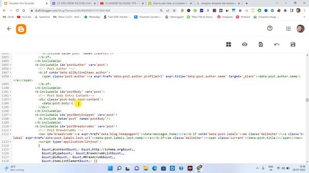Switch the ENG IN input language indicator
The width and height of the screenshot is (309, 173).
271,168
